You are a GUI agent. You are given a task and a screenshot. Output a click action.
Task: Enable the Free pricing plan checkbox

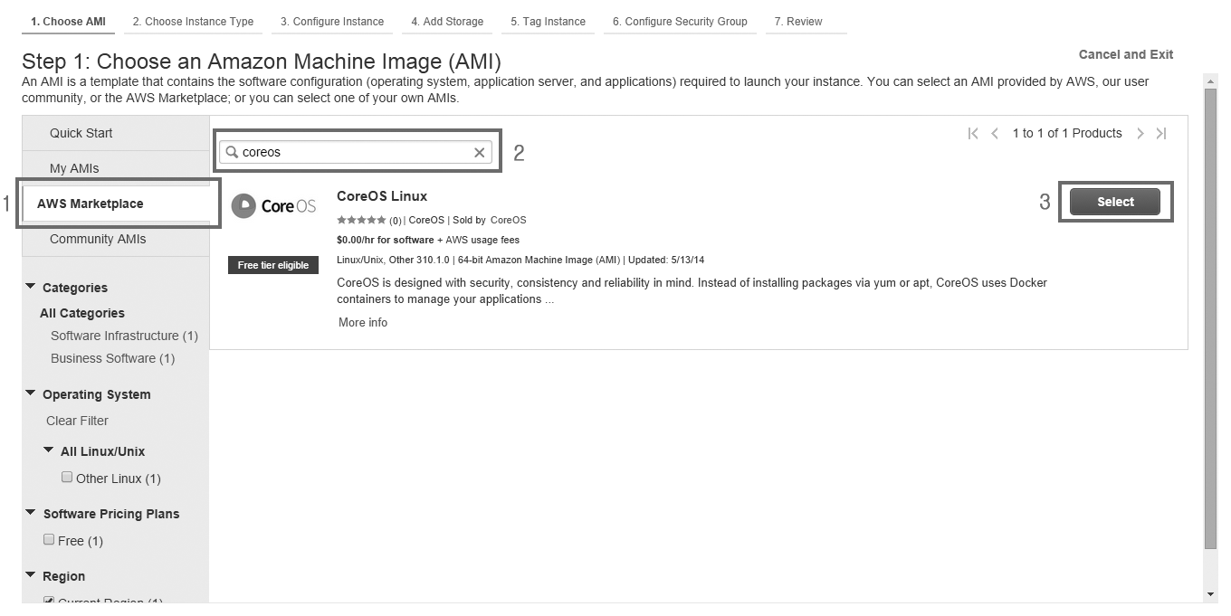click(49, 539)
